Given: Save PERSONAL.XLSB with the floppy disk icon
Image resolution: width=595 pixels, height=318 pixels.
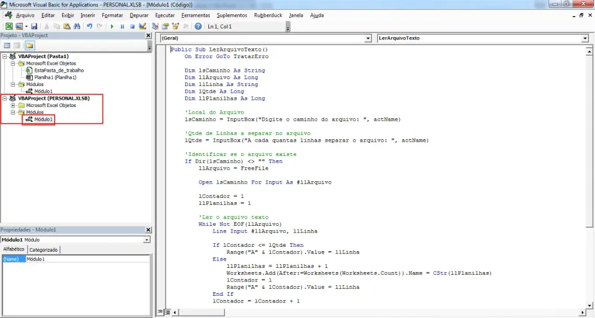Looking at the screenshot, I should point(34,26).
